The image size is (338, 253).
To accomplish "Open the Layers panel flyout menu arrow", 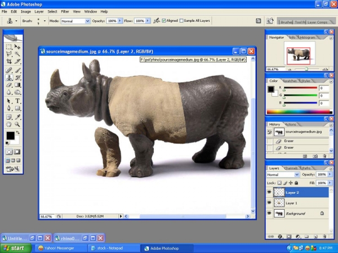I will [331, 169].
